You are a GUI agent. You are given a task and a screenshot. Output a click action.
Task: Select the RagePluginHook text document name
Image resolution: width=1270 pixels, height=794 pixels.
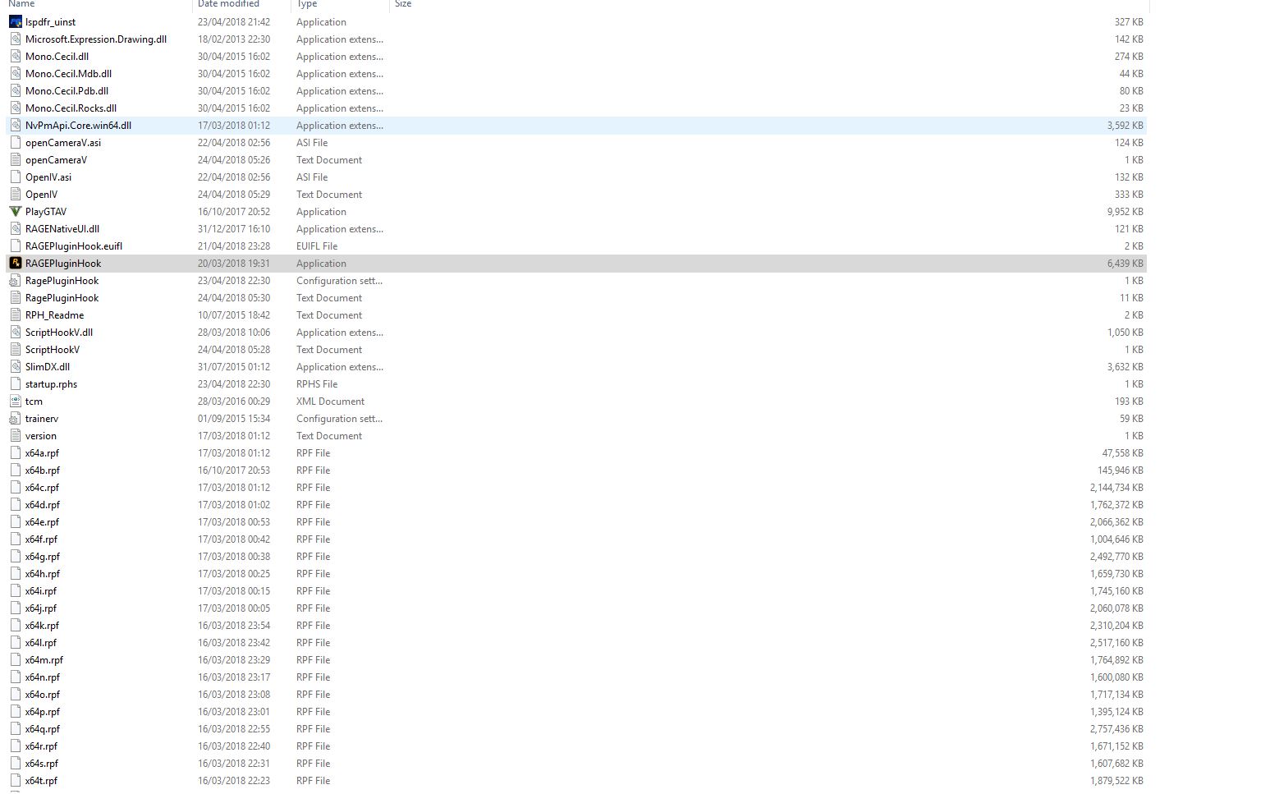62,298
